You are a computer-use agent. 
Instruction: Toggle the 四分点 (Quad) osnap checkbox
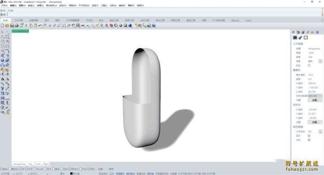(x=70, y=169)
